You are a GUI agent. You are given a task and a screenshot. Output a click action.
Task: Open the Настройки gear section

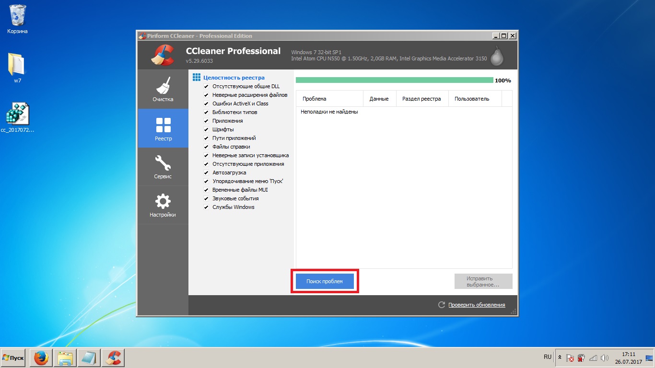[x=163, y=205]
